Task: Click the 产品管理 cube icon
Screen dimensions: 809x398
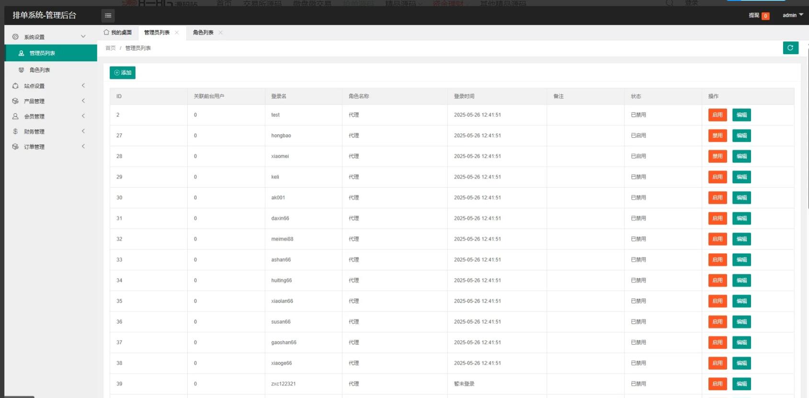Action: [15, 101]
